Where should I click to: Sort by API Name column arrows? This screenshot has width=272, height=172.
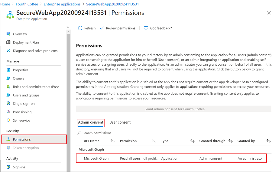click(113, 141)
